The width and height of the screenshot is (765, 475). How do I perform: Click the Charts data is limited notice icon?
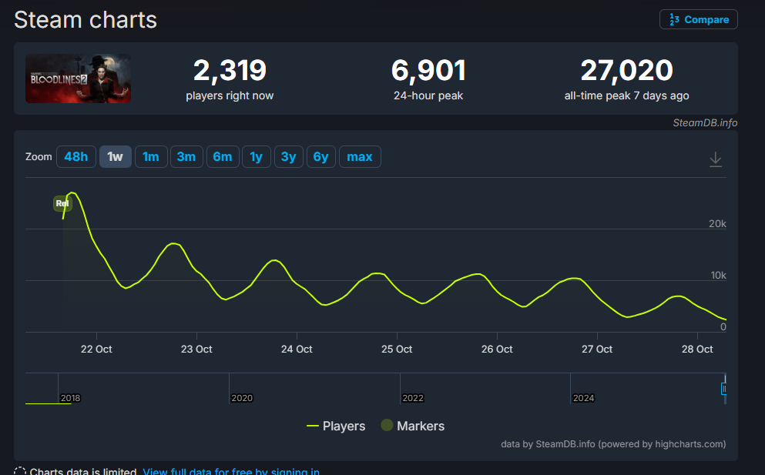tap(20, 471)
